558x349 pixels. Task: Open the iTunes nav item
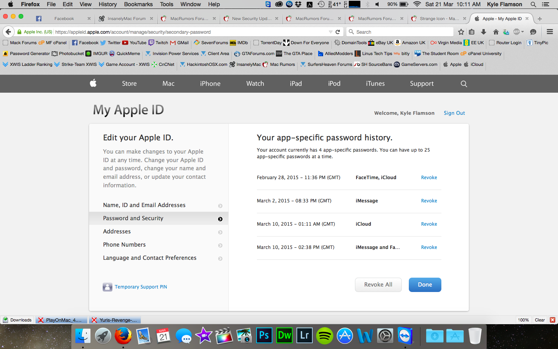click(375, 83)
